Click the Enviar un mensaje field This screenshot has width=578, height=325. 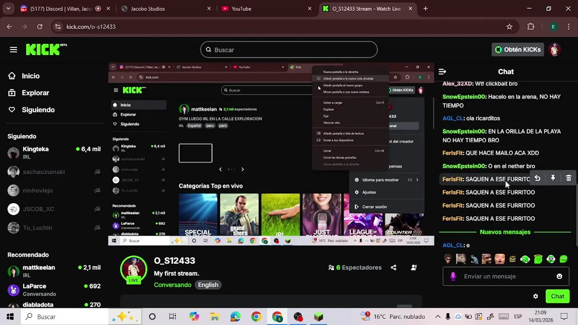tap(505, 276)
